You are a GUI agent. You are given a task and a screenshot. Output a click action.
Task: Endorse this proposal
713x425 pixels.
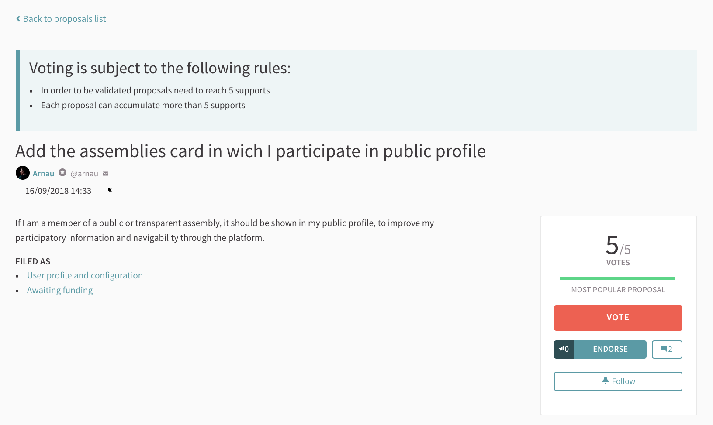tap(610, 349)
